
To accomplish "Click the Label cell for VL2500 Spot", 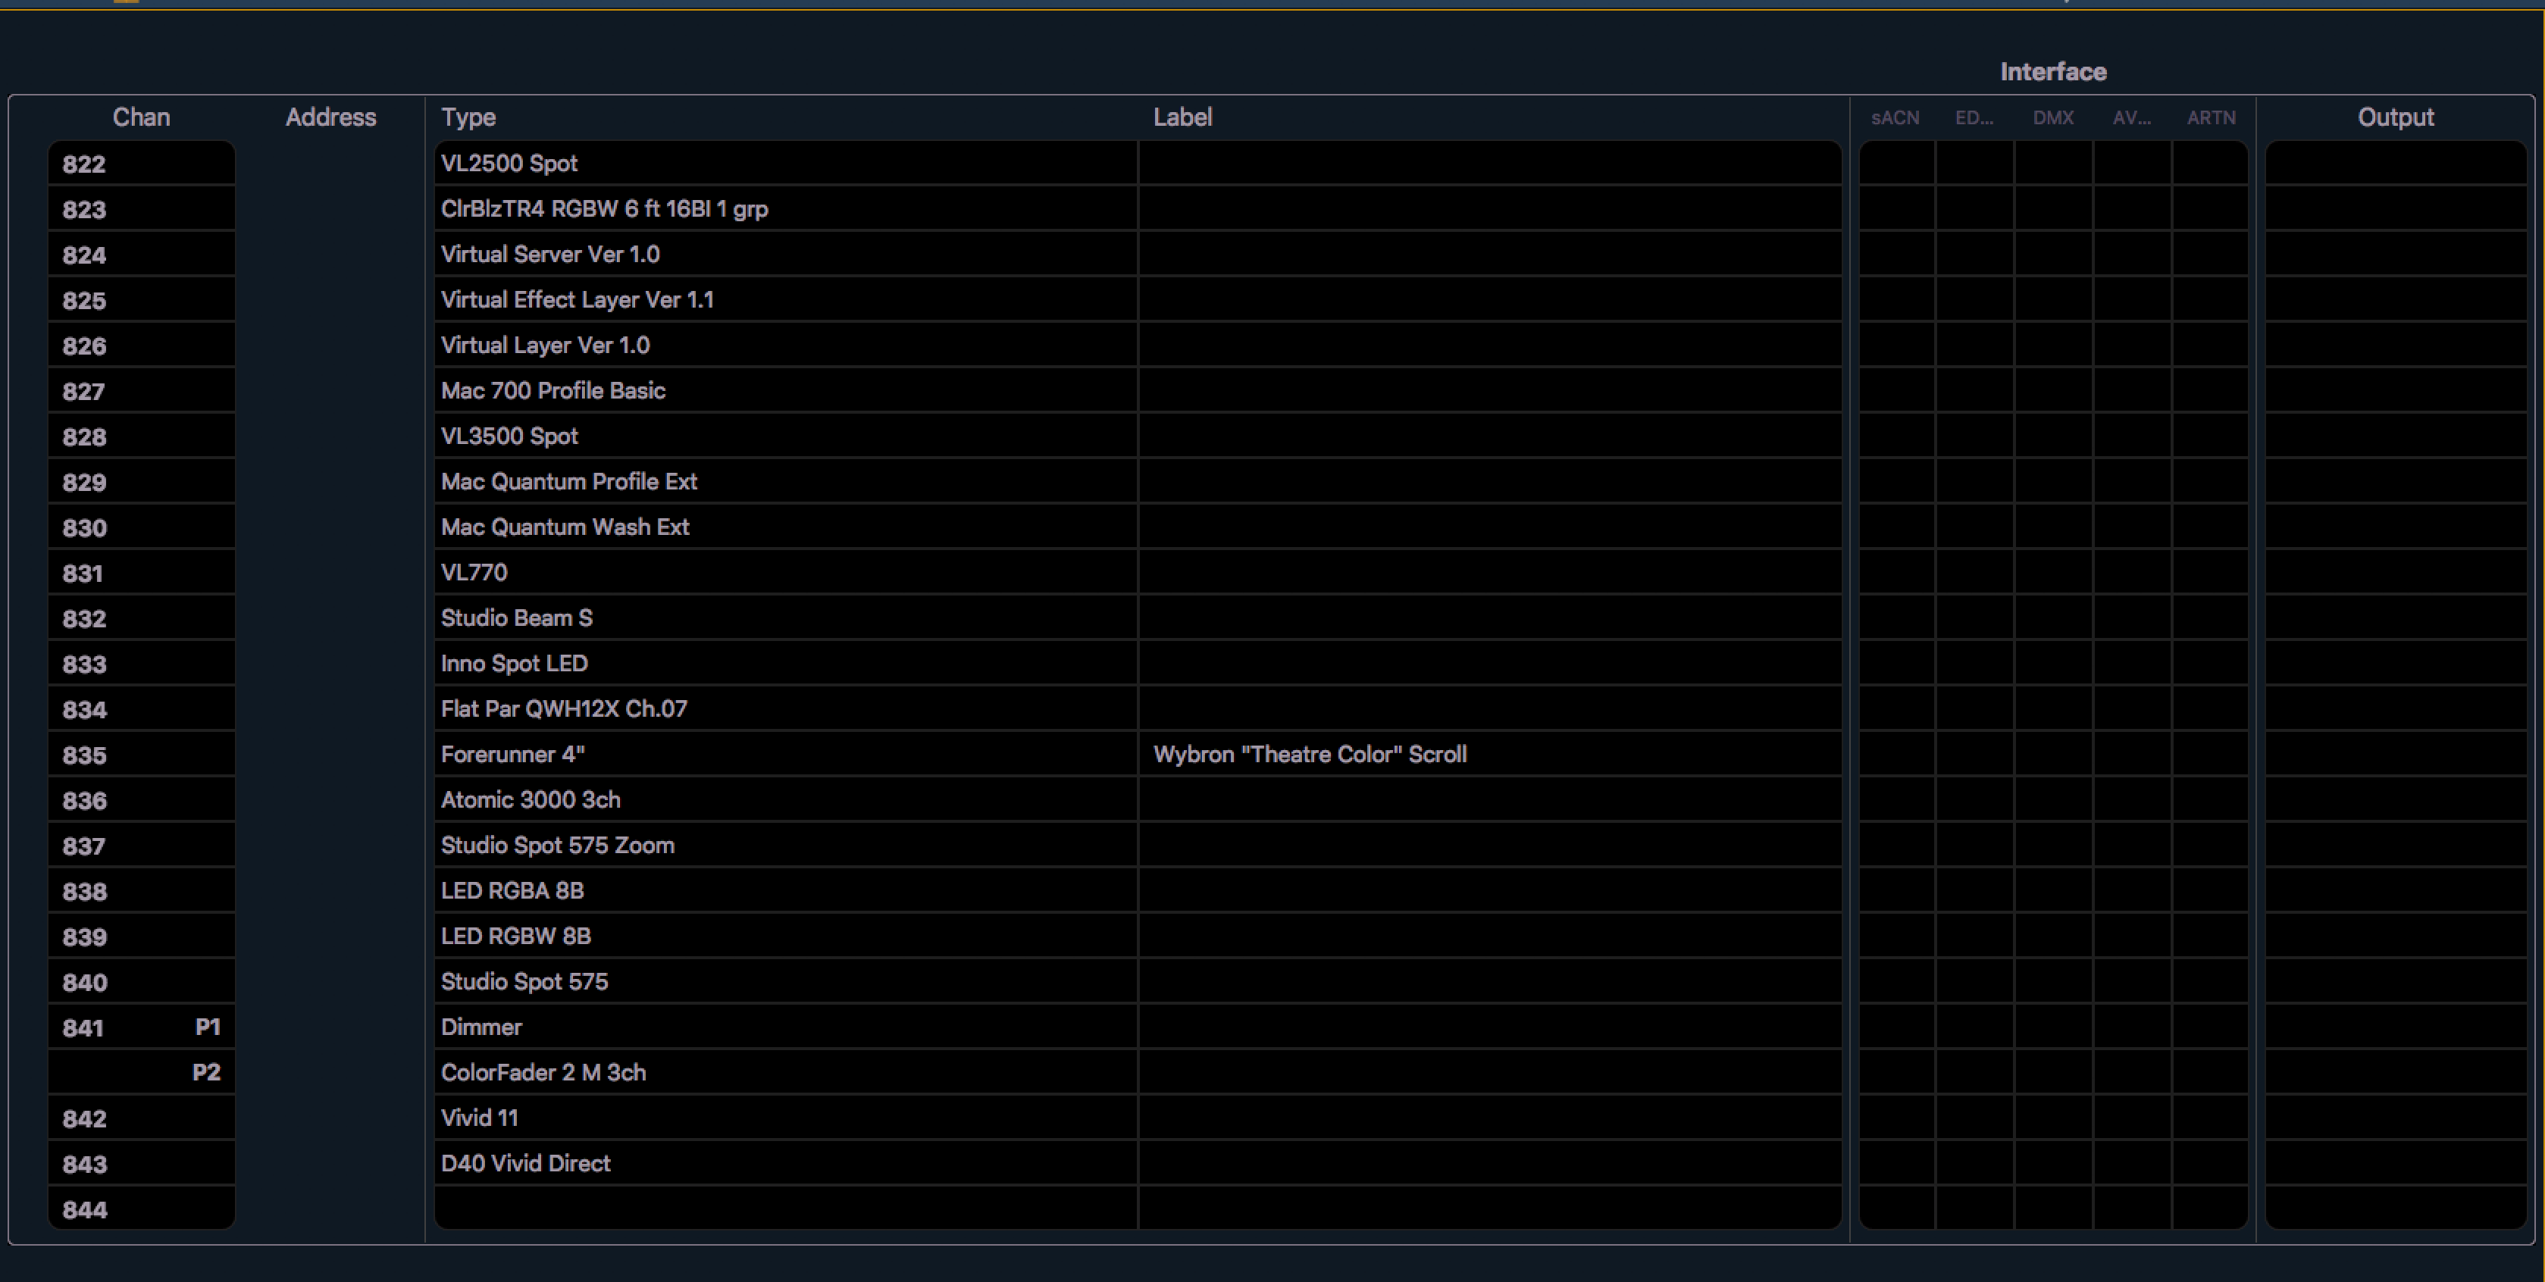I will pos(1490,164).
